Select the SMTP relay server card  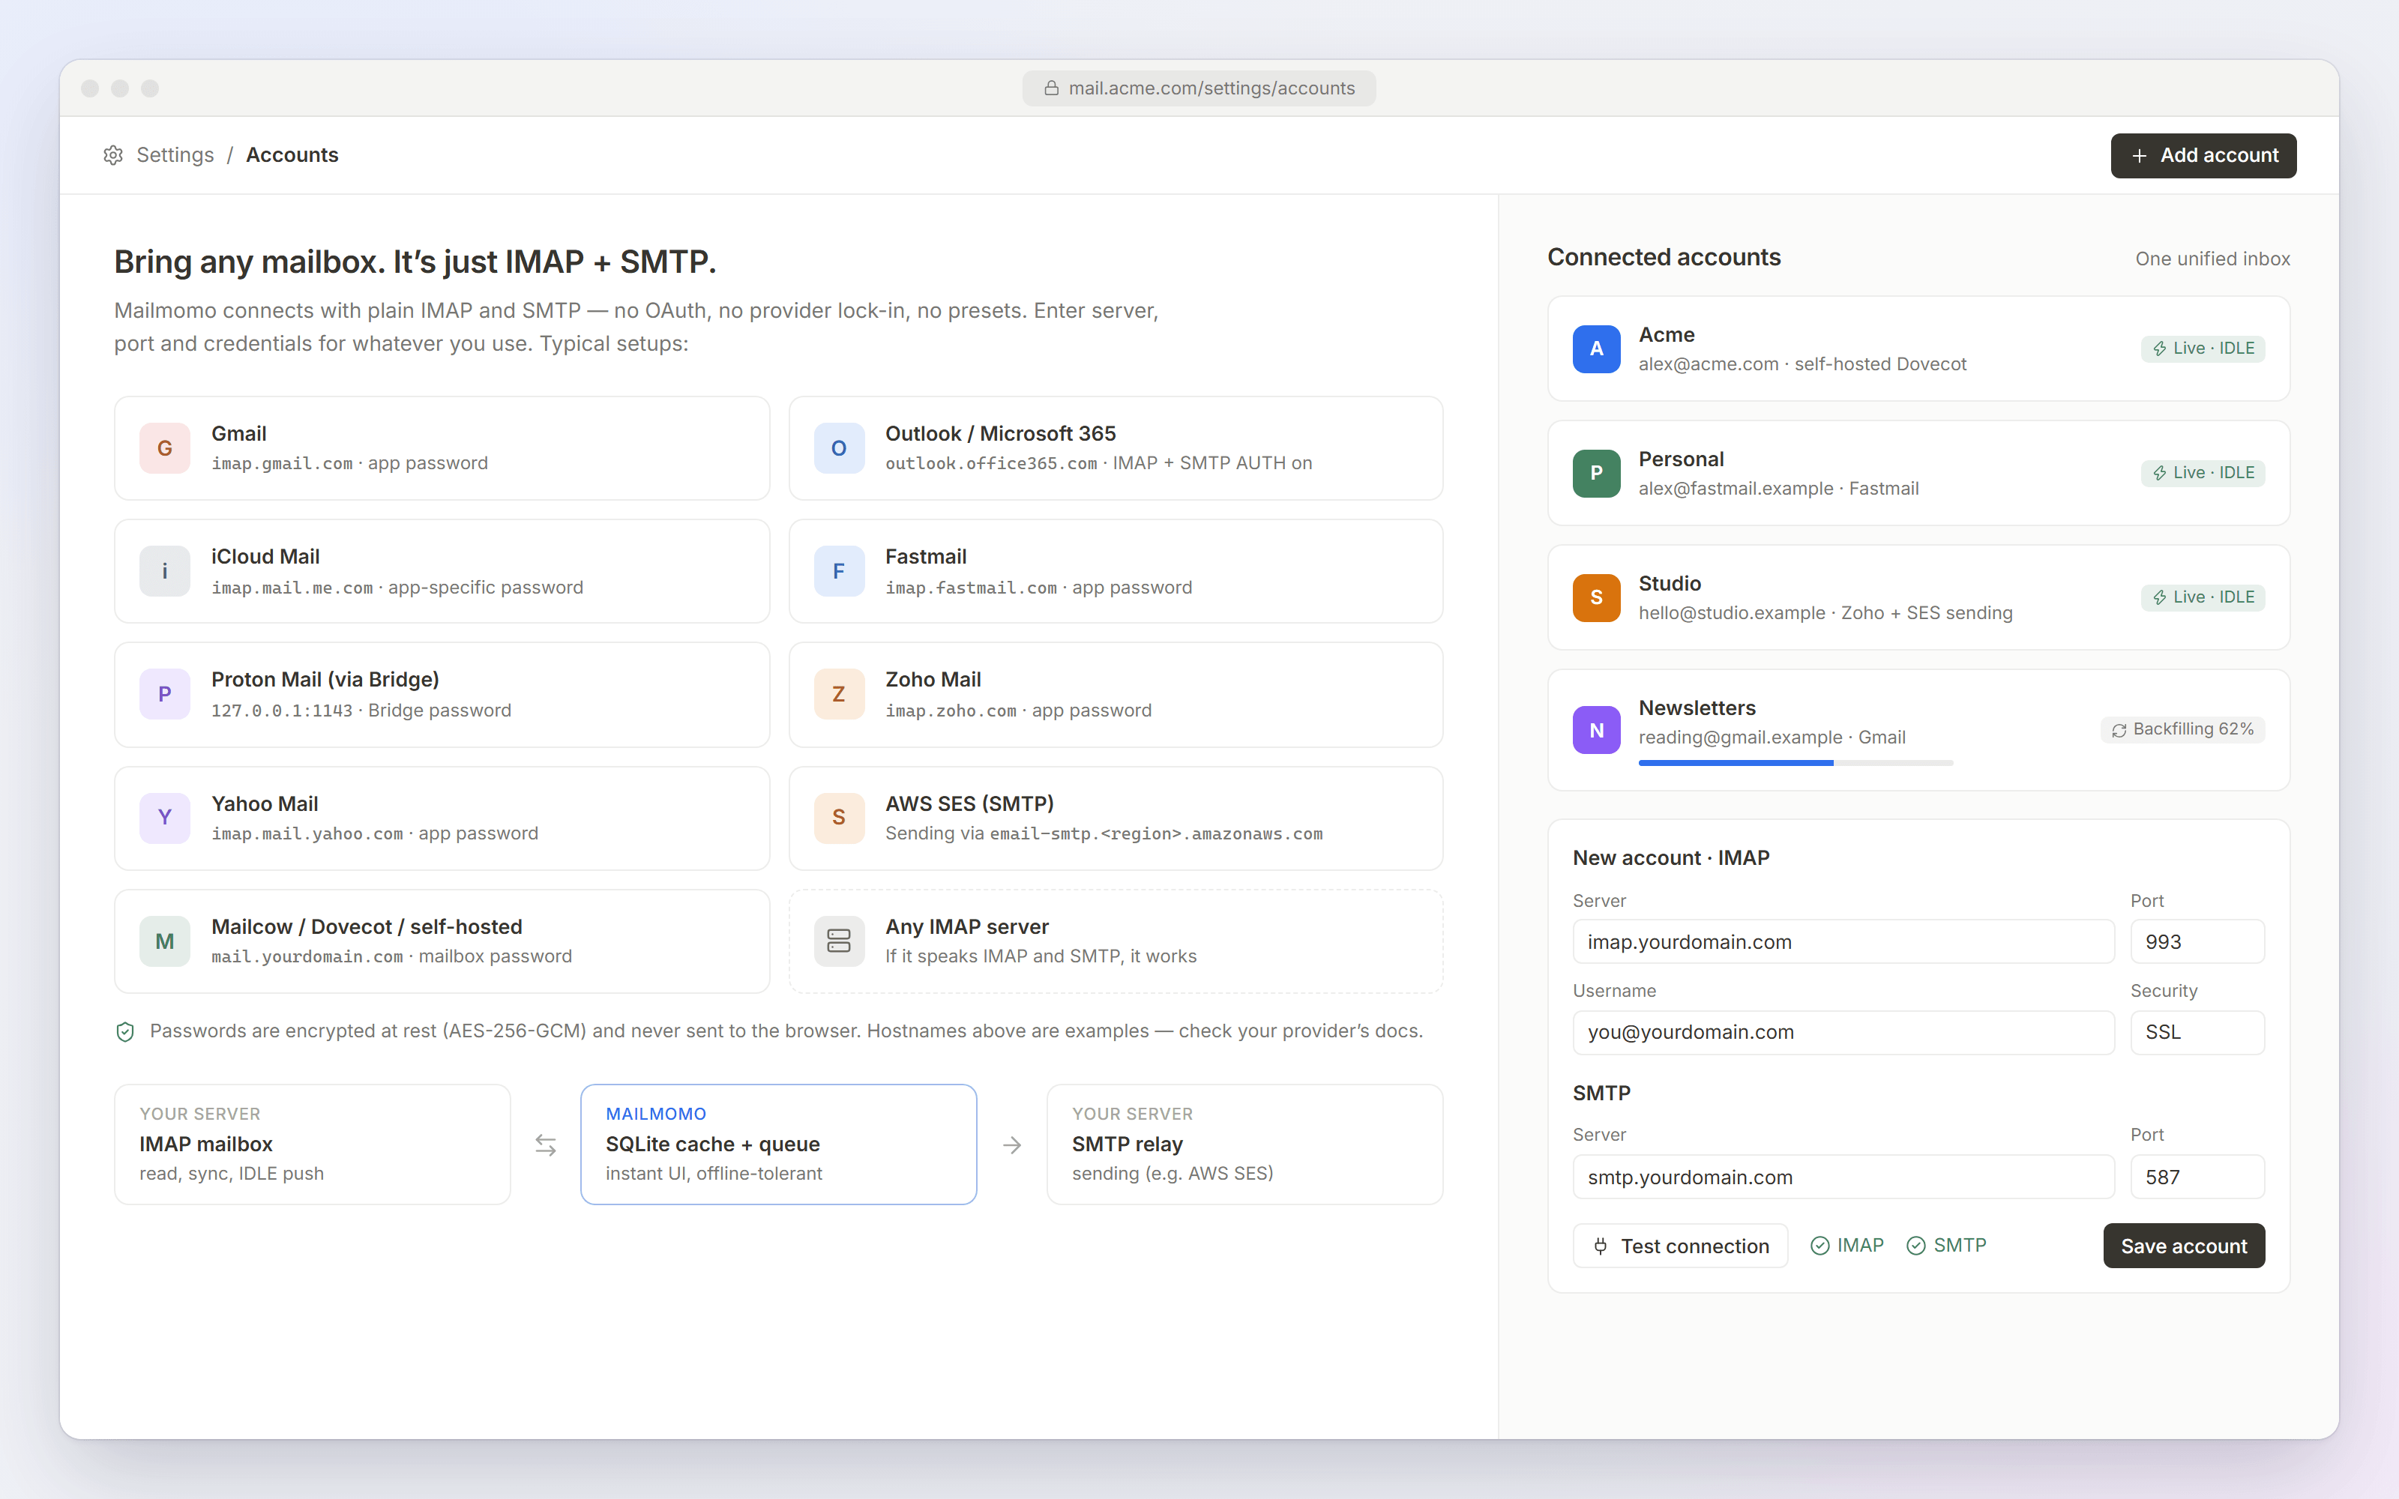pyautogui.click(x=1244, y=1144)
